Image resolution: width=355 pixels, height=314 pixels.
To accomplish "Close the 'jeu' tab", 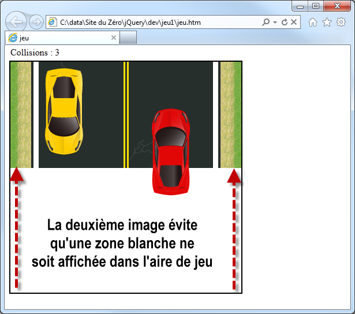I will [x=114, y=38].
